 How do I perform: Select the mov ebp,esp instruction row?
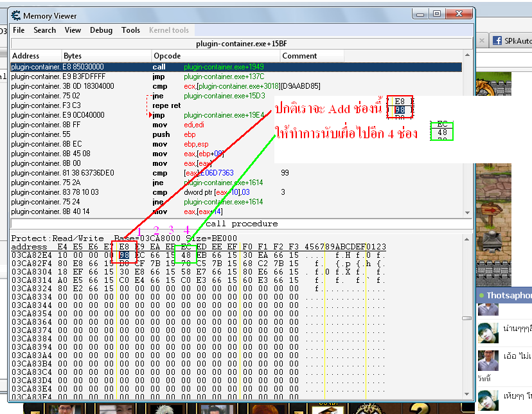click(236, 144)
